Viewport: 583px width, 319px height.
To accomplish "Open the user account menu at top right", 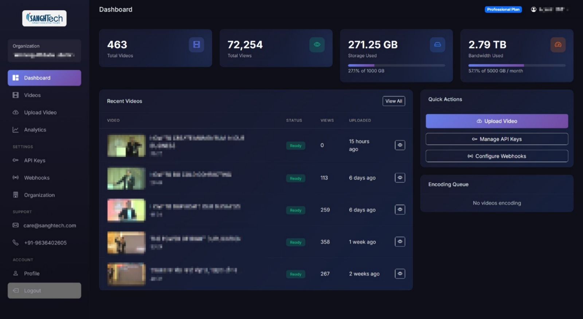I will pyautogui.click(x=549, y=9).
